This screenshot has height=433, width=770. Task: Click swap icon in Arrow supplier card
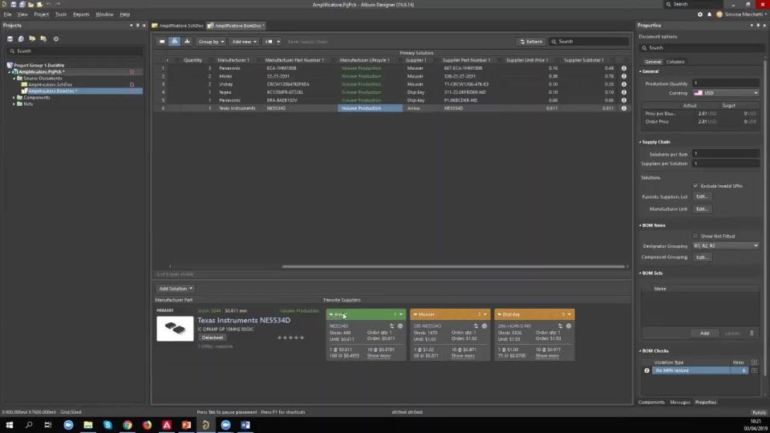pyautogui.click(x=391, y=326)
